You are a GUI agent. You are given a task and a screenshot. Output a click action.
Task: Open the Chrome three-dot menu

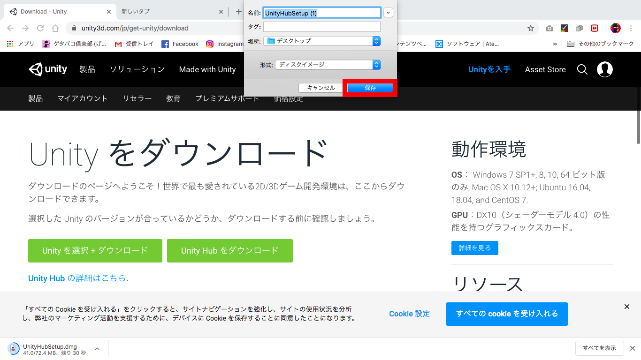pyautogui.click(x=632, y=28)
